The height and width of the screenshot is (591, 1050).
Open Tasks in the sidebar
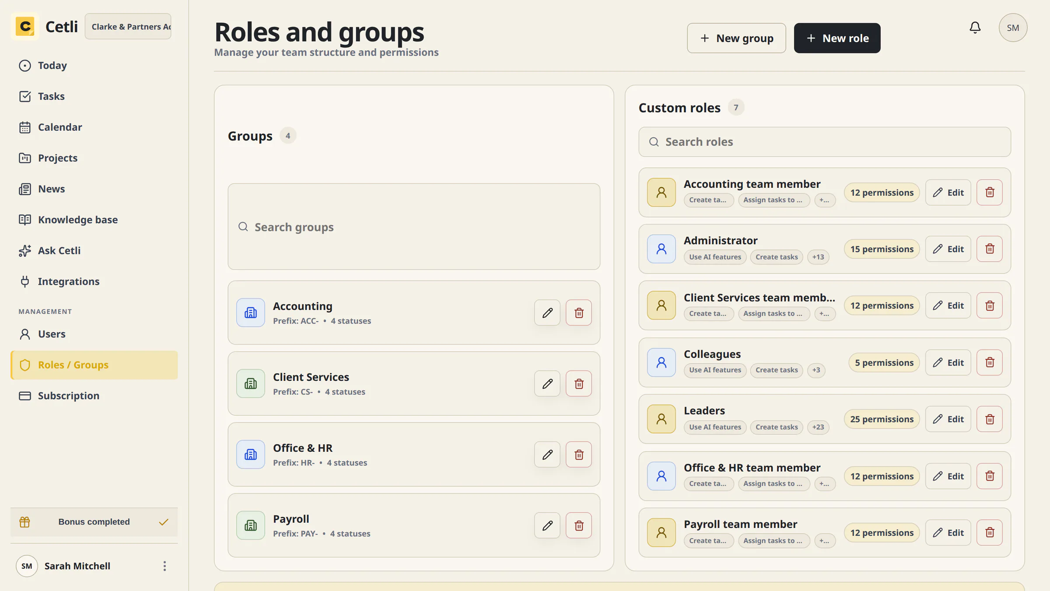(x=94, y=96)
